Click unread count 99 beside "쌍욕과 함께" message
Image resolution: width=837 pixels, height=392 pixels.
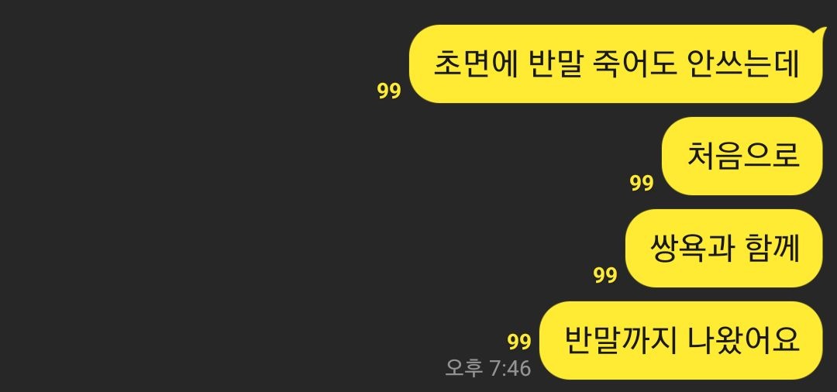point(605,276)
